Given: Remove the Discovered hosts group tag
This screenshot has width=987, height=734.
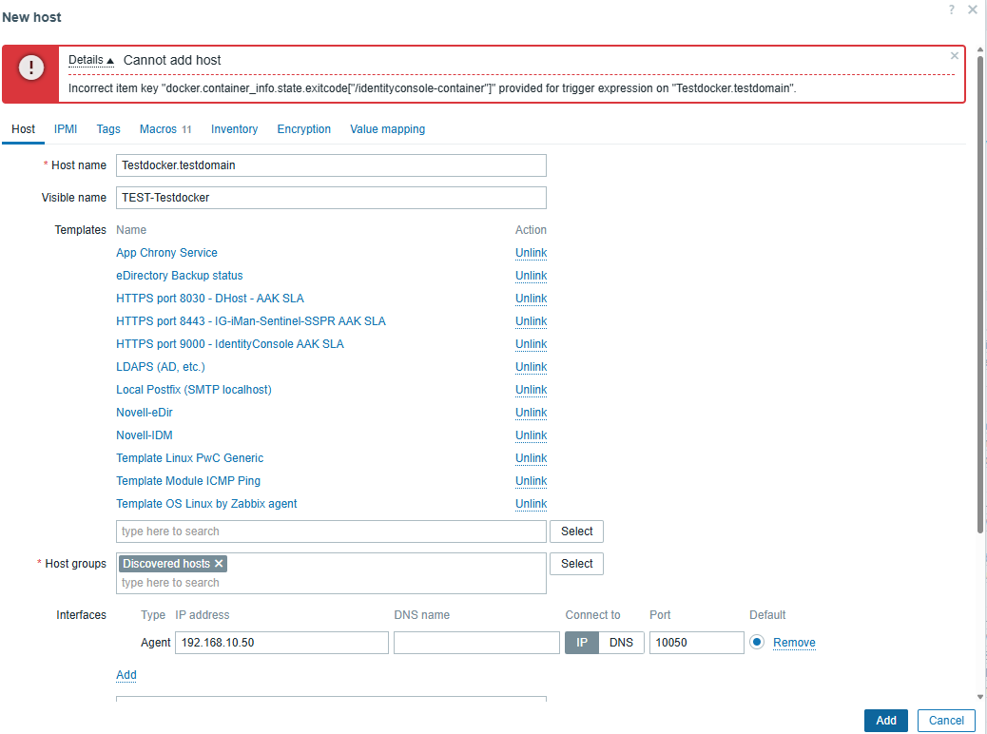Looking at the screenshot, I should pyautogui.click(x=219, y=564).
